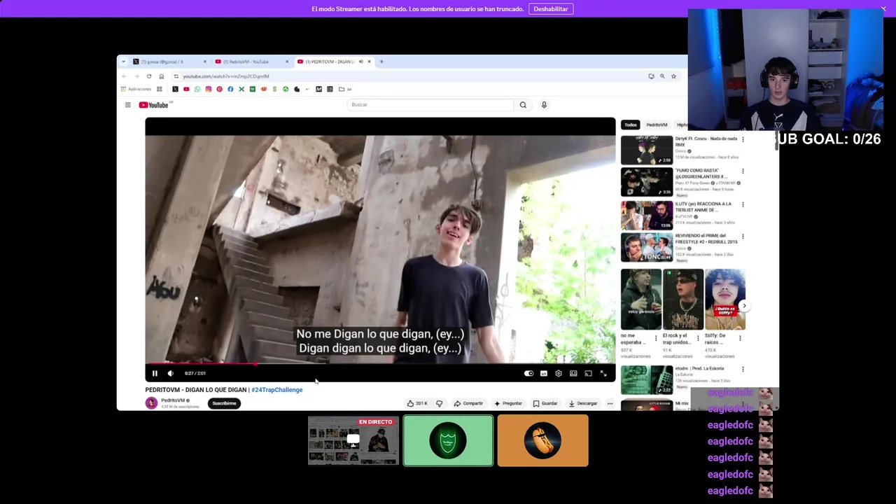Cast the video with the cast icon
Image resolution: width=896 pixels, height=504 pixels.
[x=588, y=373]
